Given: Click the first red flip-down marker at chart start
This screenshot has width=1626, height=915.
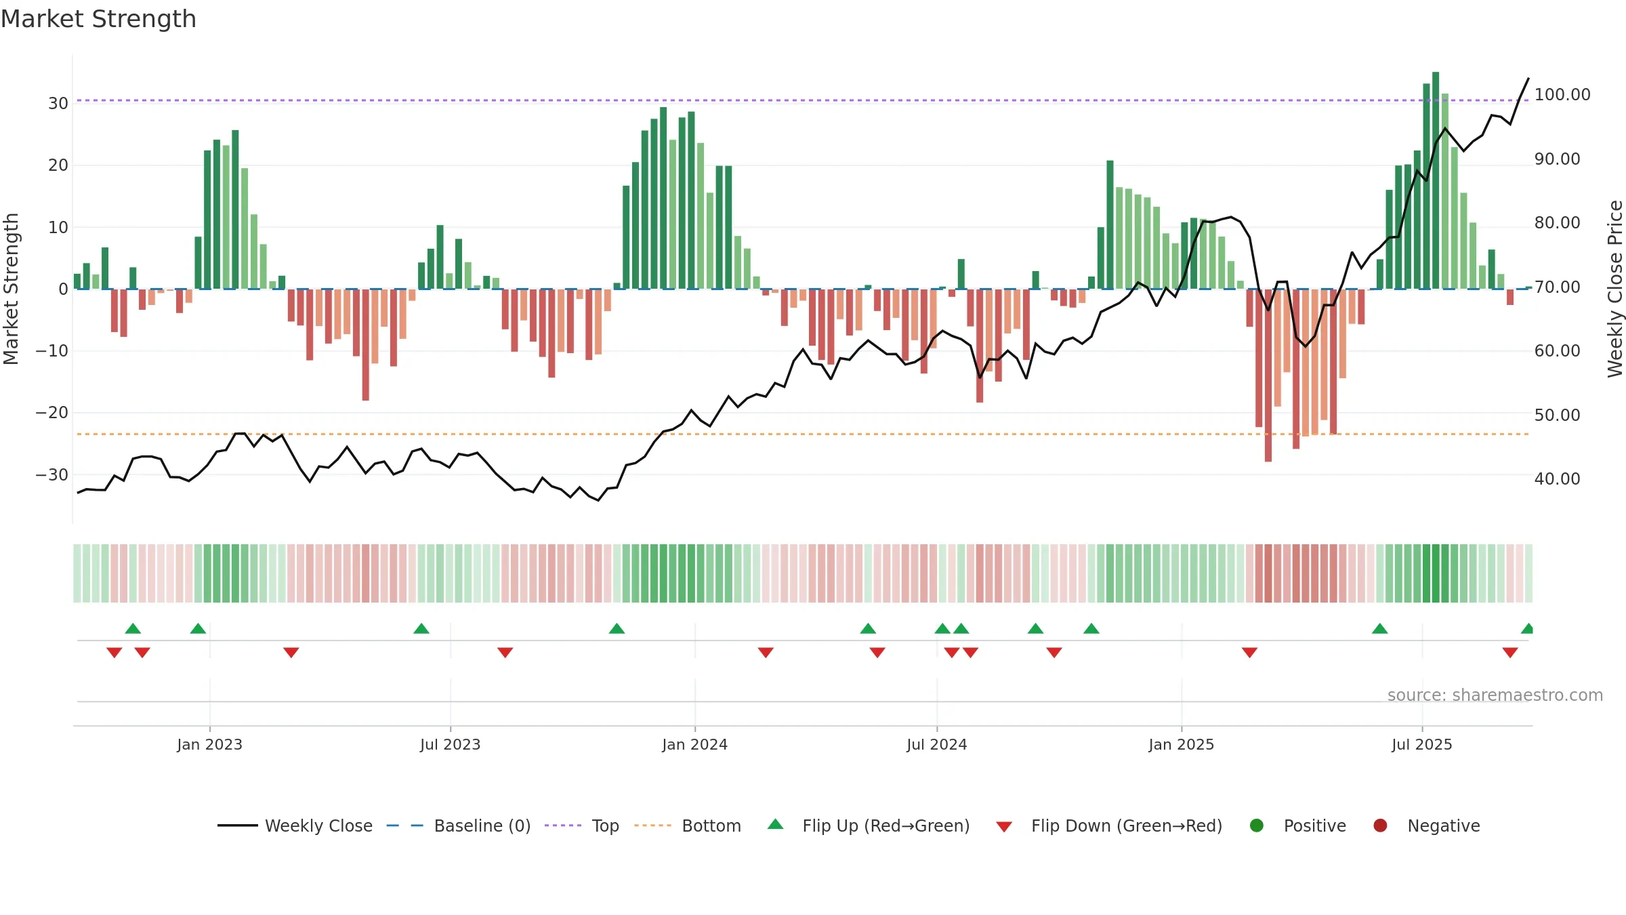Looking at the screenshot, I should (x=114, y=653).
